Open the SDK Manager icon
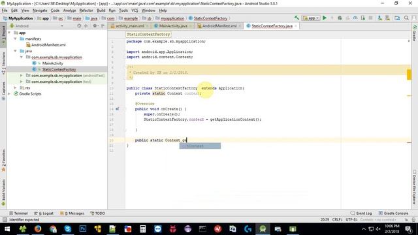The height and width of the screenshot is (235, 418). tap(387, 18)
